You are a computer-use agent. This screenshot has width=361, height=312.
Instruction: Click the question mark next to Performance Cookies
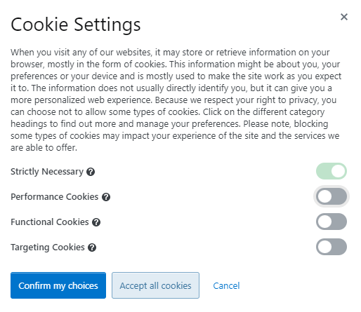[106, 197]
